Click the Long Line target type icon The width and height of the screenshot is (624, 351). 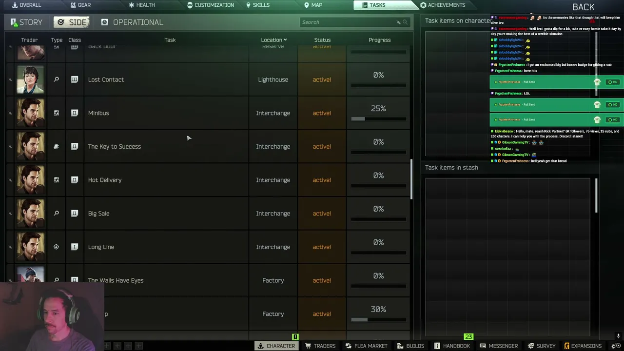coord(56,247)
